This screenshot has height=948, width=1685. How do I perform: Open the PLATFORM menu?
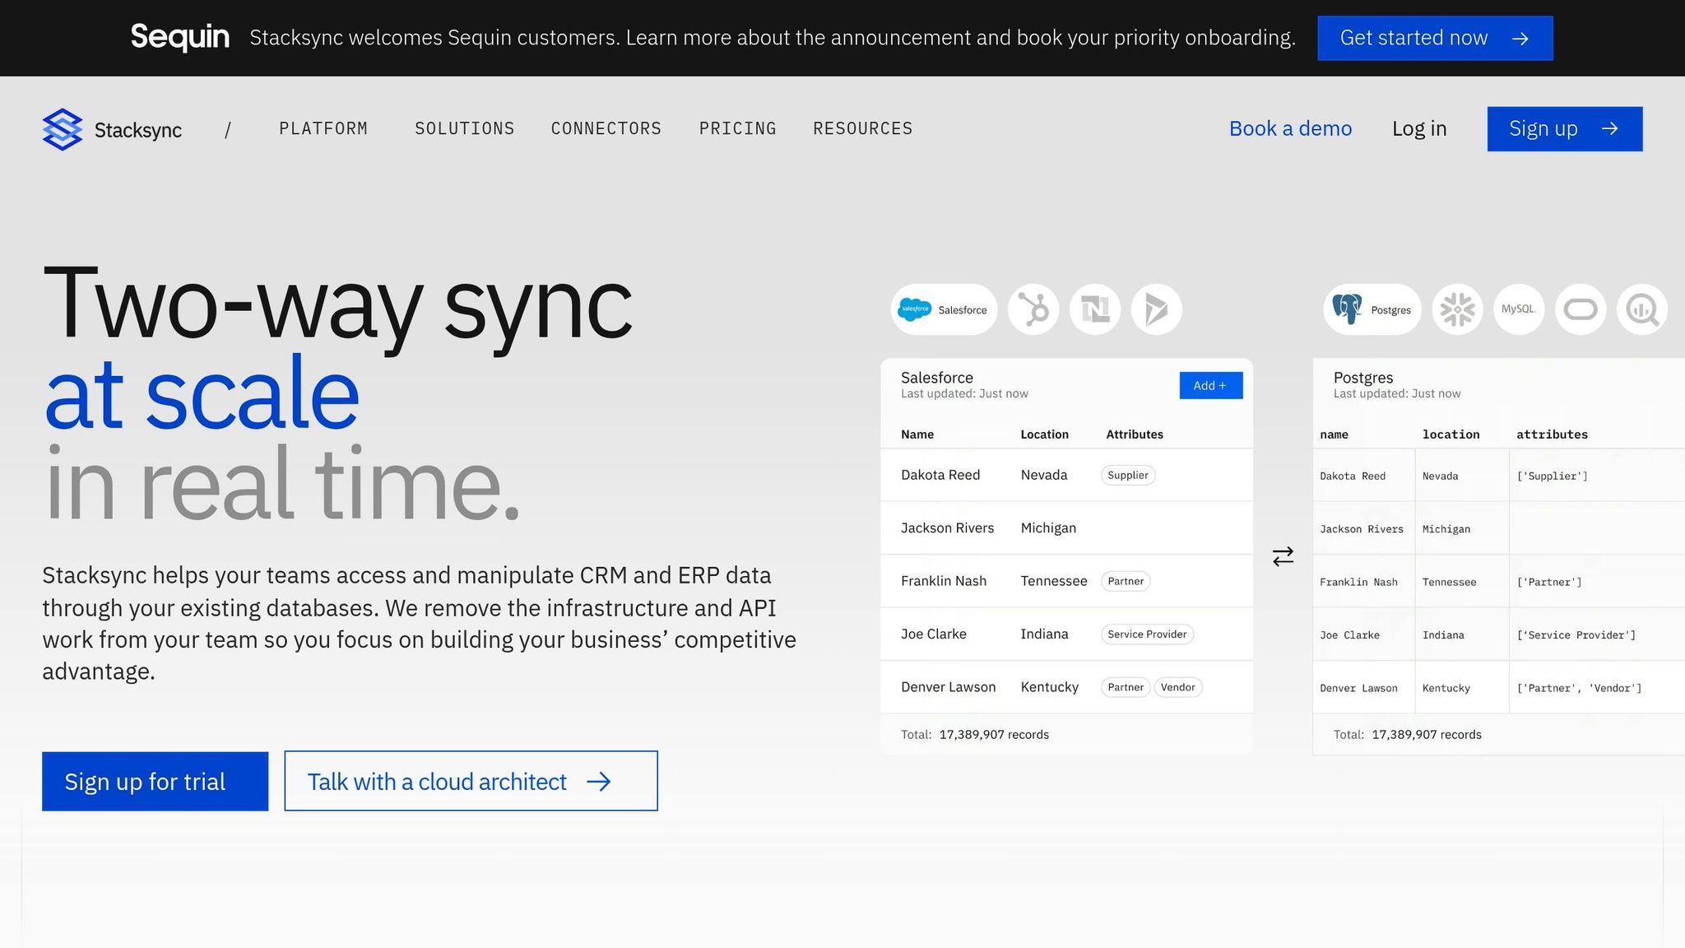[x=323, y=128]
